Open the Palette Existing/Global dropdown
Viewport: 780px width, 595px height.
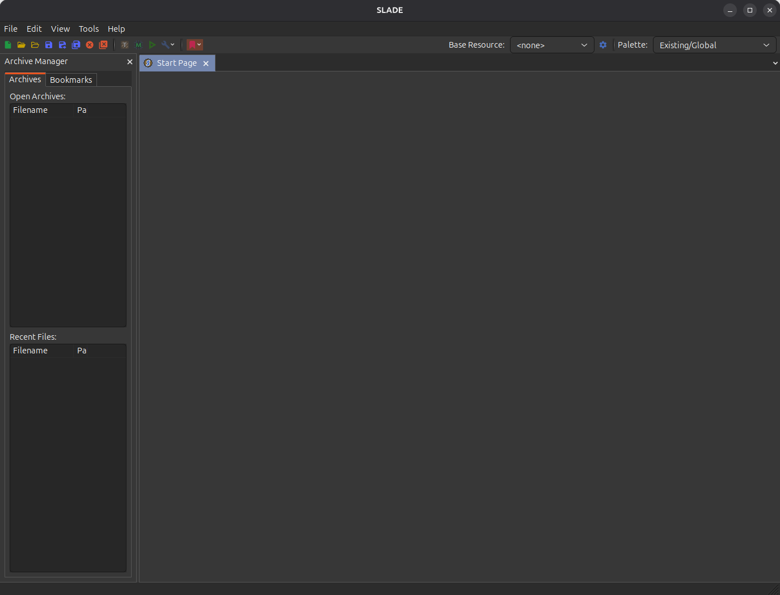click(x=714, y=45)
